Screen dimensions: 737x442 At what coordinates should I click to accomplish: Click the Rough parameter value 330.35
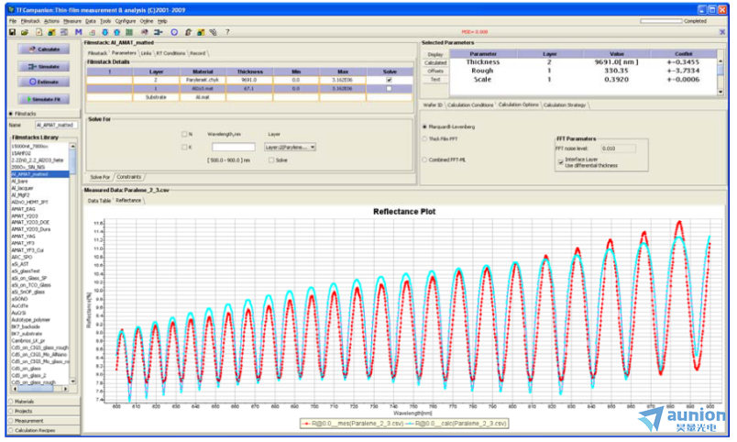point(616,71)
